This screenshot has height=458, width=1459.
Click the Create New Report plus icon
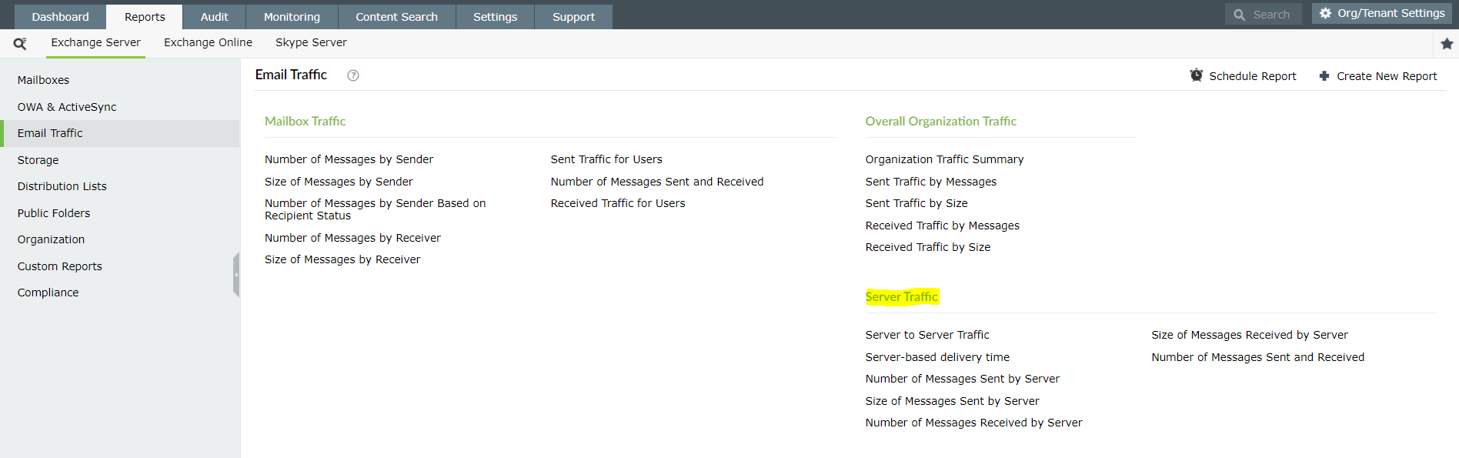pos(1324,76)
